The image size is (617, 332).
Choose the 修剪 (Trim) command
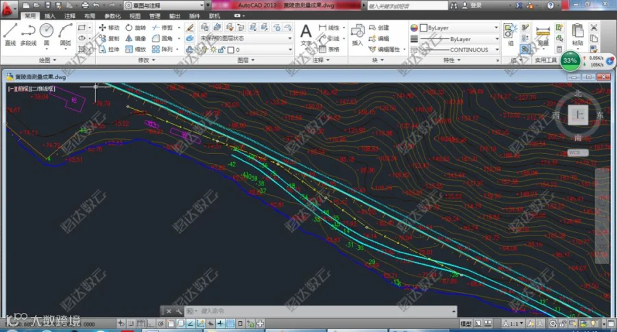pyautogui.click(x=162, y=27)
